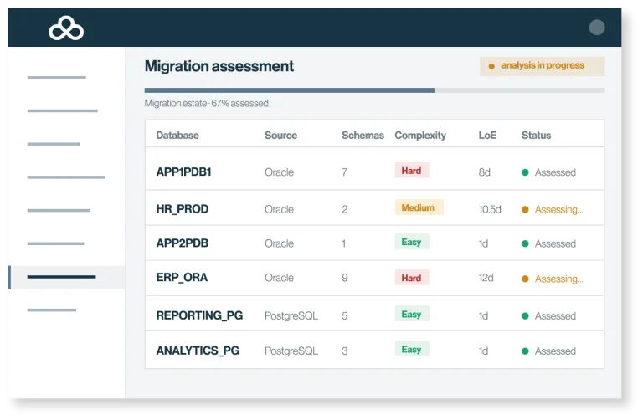Open the user avatar circle

(597, 28)
